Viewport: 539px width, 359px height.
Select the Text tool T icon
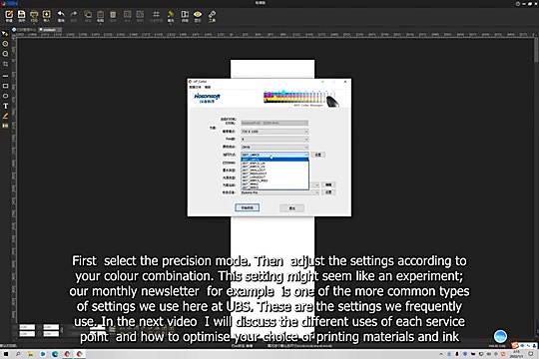(6, 106)
